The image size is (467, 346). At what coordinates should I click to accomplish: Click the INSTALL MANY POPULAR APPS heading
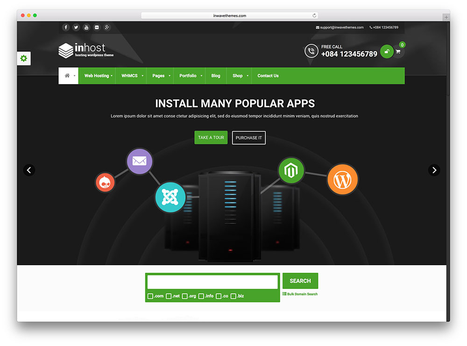point(235,104)
